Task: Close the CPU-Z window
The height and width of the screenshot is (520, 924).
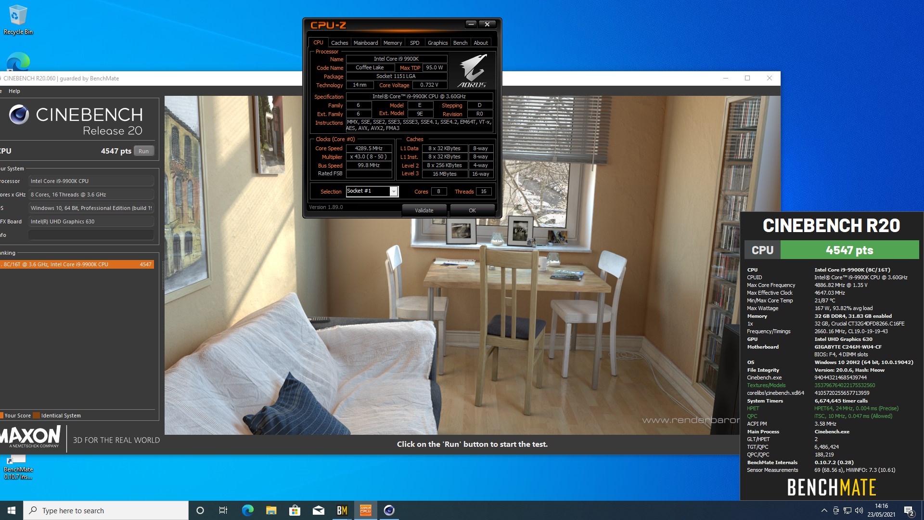Action: 487,24
